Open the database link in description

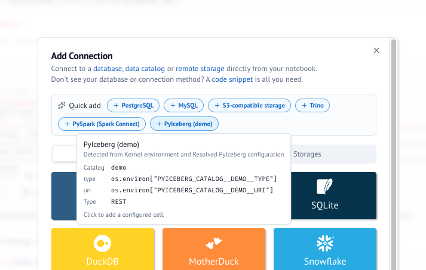coord(108,69)
